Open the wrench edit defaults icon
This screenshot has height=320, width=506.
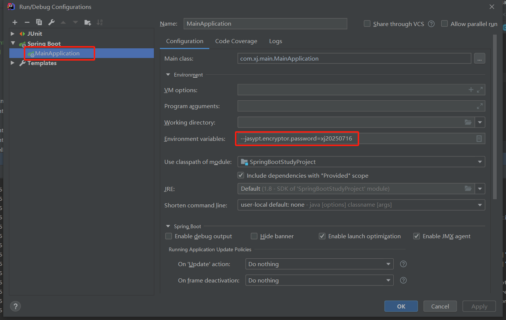click(51, 22)
